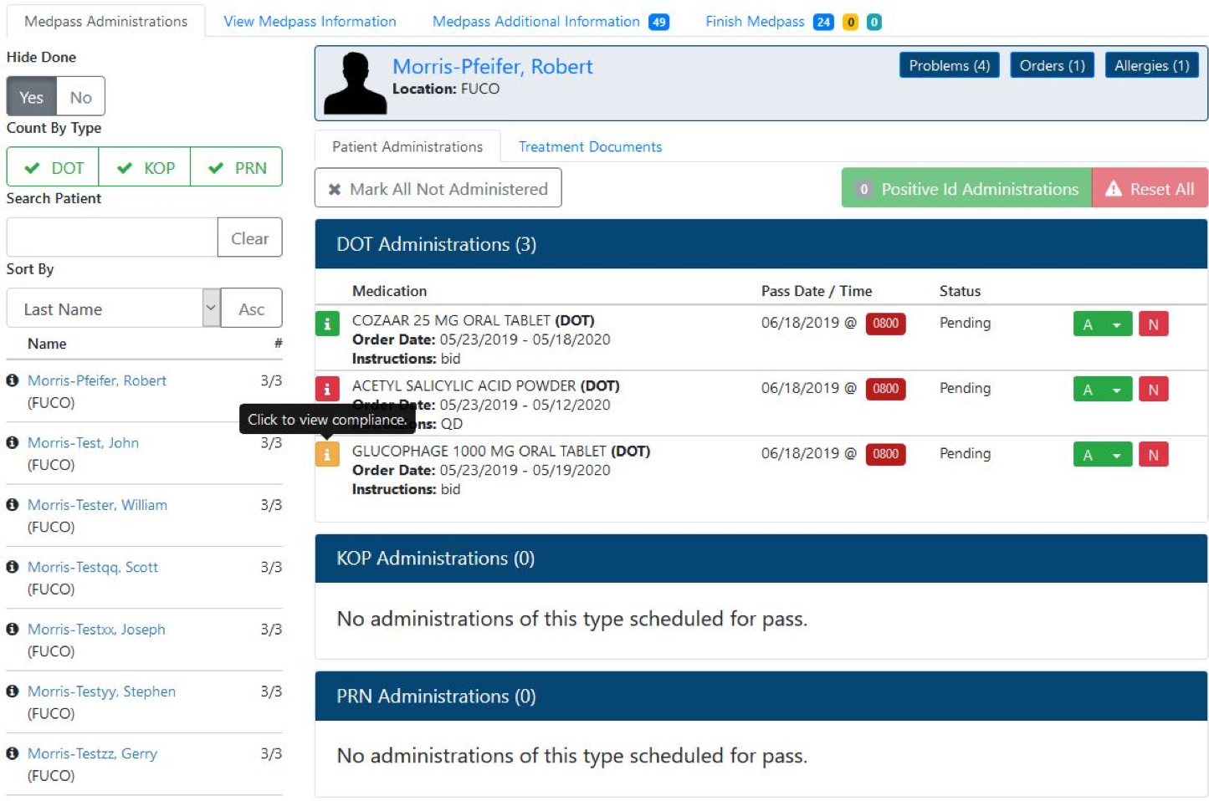Click the patient avatar silhouette for Robert
Image resolution: width=1209 pixels, height=801 pixels.
354,82
